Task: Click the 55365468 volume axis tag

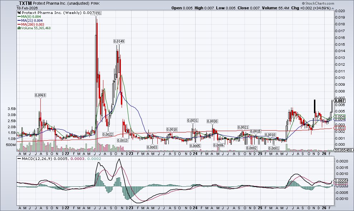Action: point(344,150)
